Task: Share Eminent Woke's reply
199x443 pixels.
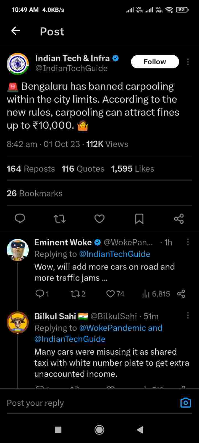Action: point(181,294)
